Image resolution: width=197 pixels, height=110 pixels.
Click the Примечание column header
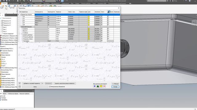click(117, 12)
